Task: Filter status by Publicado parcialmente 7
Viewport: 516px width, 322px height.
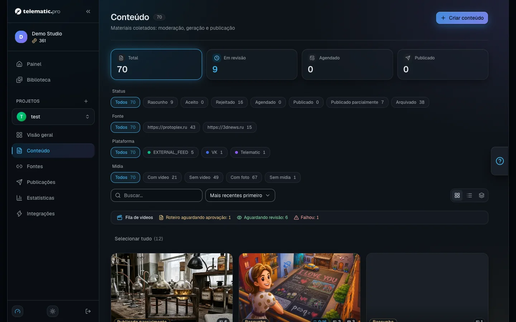Action: click(357, 102)
